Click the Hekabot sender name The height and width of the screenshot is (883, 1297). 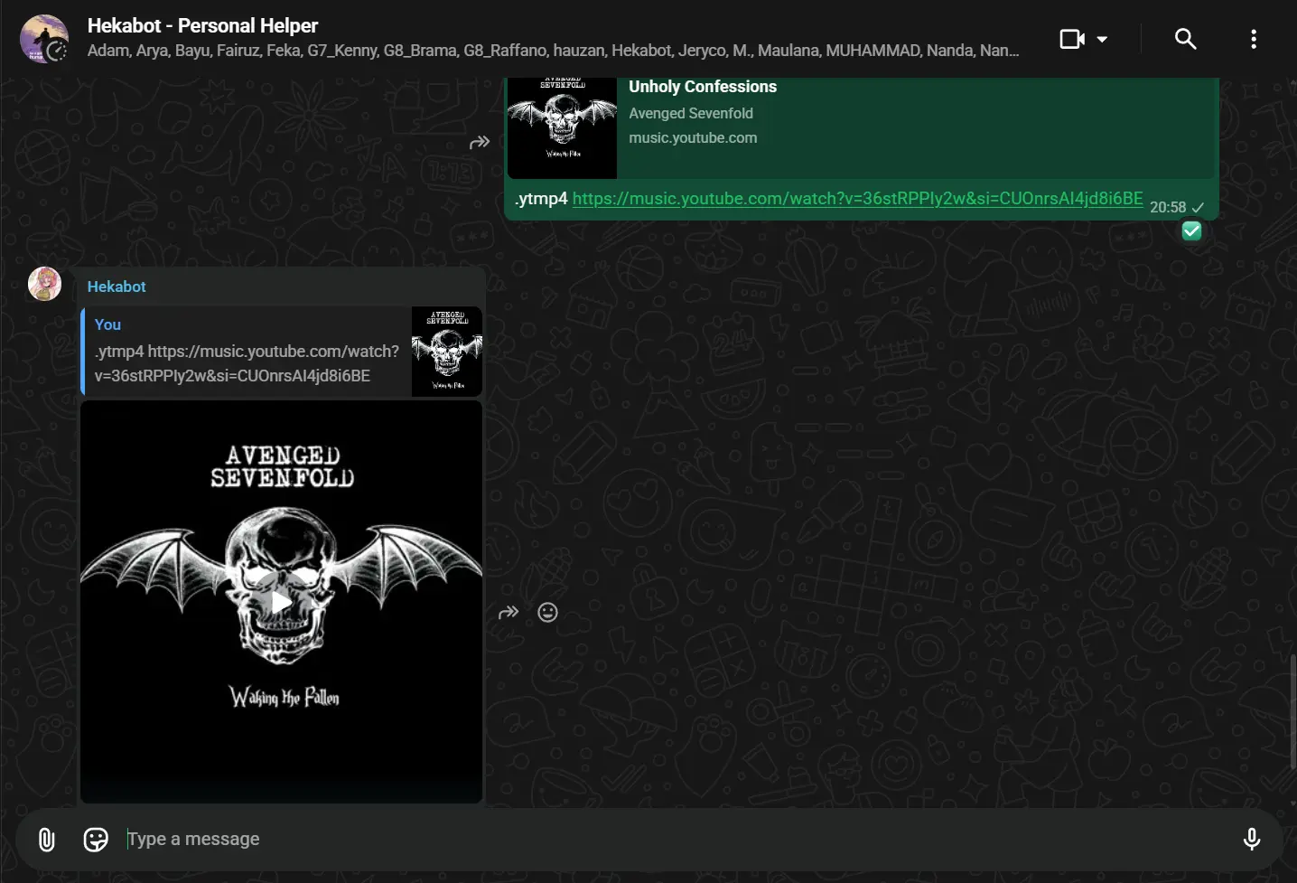pos(117,287)
